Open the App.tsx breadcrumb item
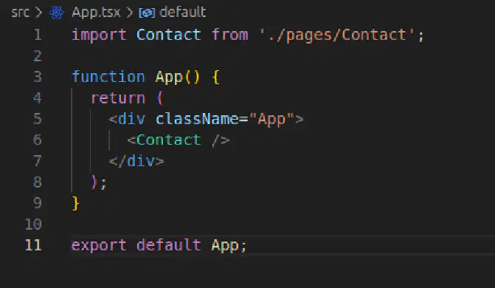Screen dimensions: 495x288 (x=96, y=13)
